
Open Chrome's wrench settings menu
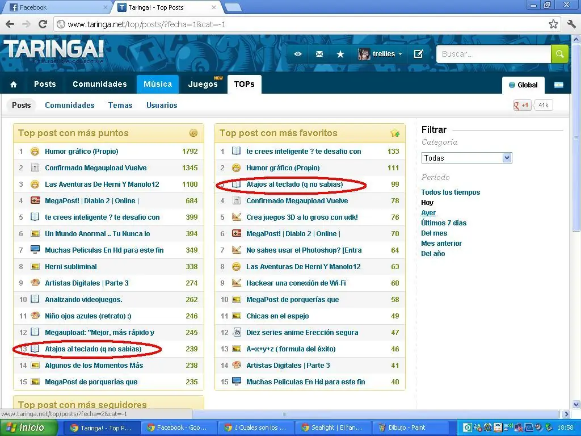[x=571, y=24]
